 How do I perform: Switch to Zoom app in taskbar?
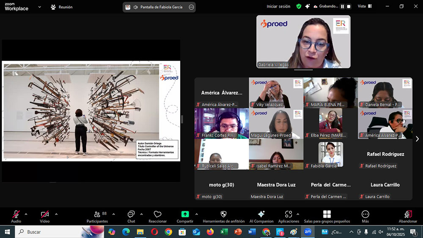point(308,232)
